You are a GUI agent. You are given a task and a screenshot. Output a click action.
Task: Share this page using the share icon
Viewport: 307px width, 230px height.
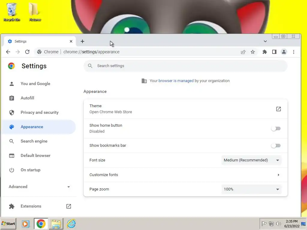(x=243, y=52)
